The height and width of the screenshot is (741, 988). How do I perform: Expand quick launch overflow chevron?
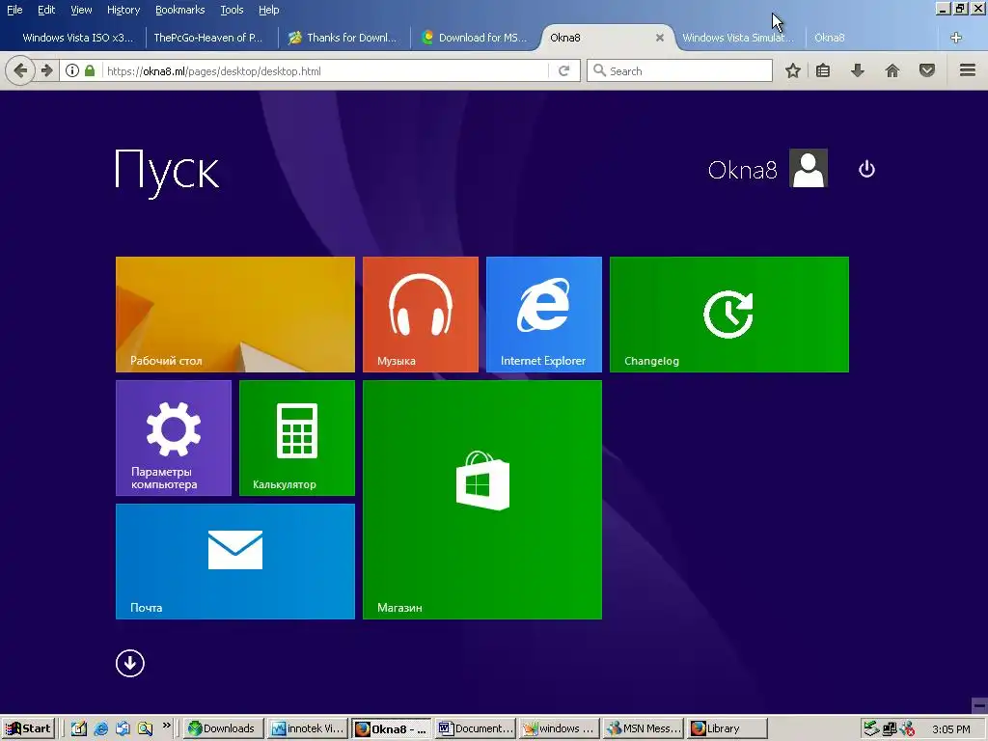pos(166,726)
